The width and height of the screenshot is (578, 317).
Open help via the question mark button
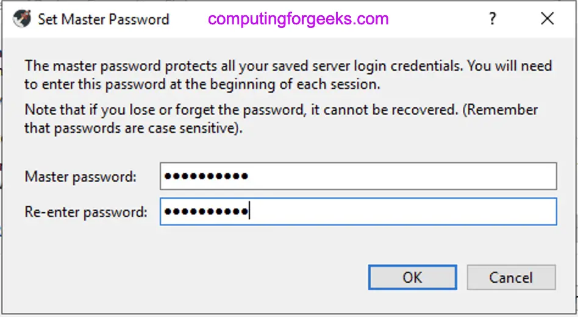pyautogui.click(x=493, y=18)
